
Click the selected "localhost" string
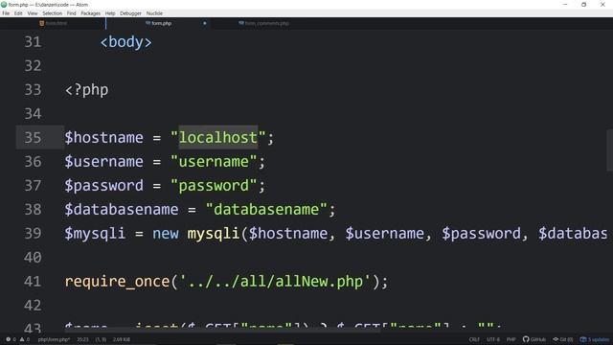click(218, 138)
